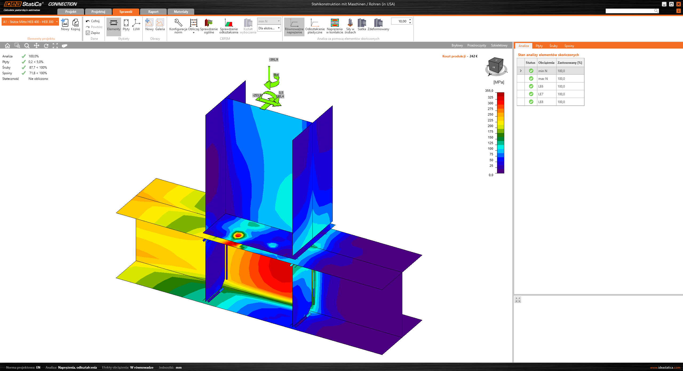The width and height of the screenshot is (683, 371).
Task: Select Sprawdzenie odkształcenia view
Action: pyautogui.click(x=229, y=26)
